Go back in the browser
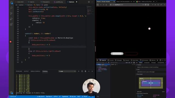The image size is (175, 98). [98, 5]
